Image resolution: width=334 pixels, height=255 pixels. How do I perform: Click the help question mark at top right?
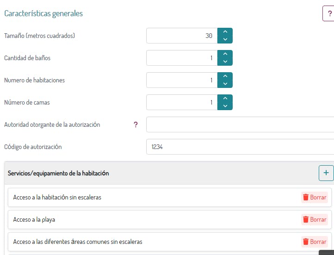pyautogui.click(x=329, y=14)
